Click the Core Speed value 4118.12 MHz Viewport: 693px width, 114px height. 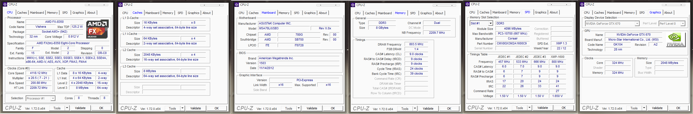click(x=39, y=73)
